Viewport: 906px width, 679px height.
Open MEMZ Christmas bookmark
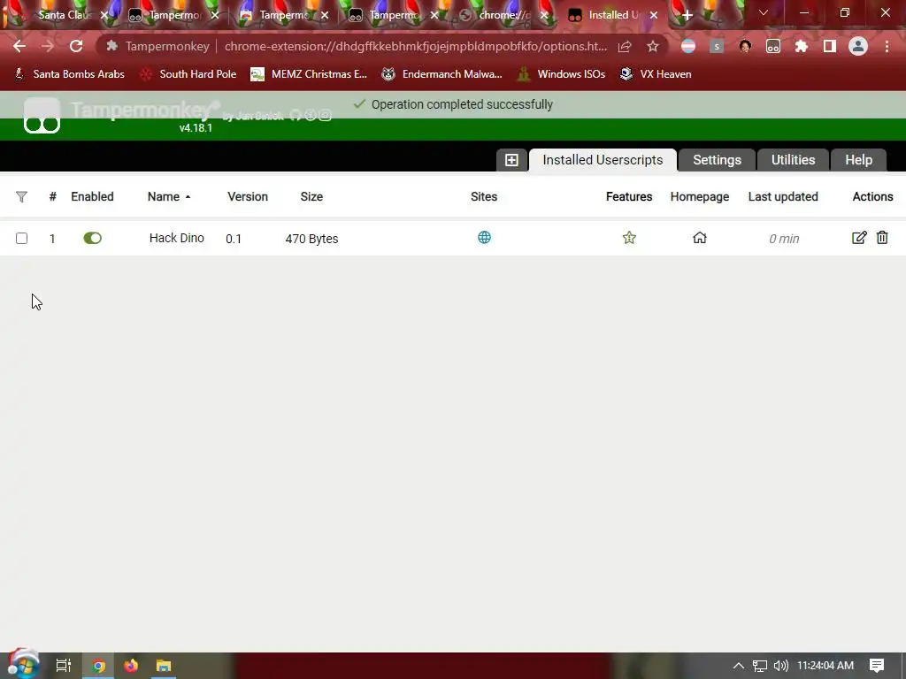point(309,74)
